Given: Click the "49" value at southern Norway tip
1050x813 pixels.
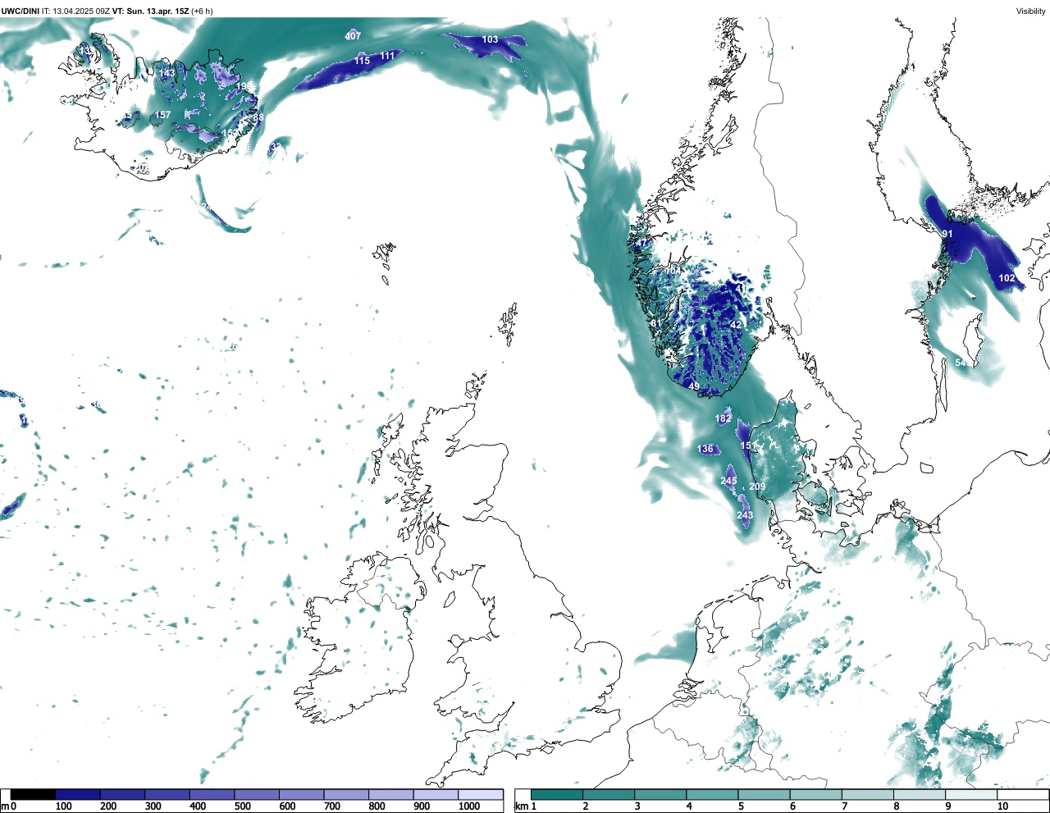Looking at the screenshot, I should 694,386.
